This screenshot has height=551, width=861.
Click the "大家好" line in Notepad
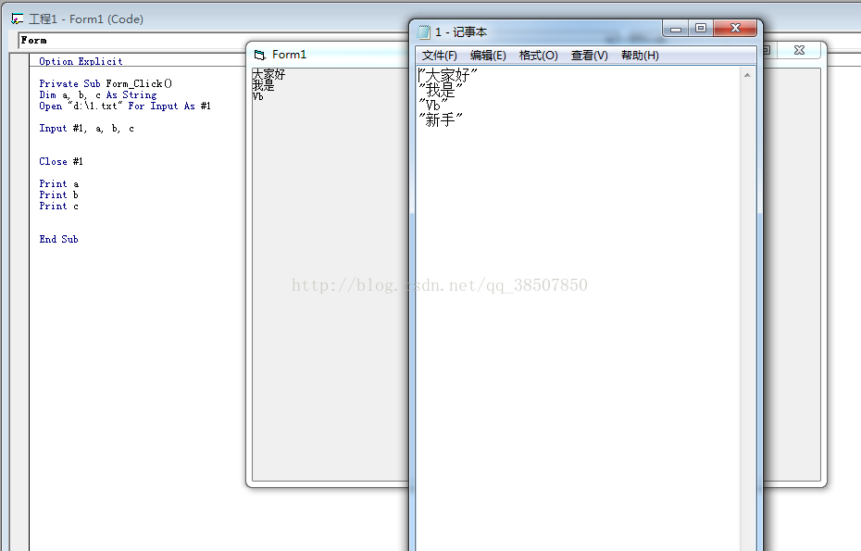(448, 75)
